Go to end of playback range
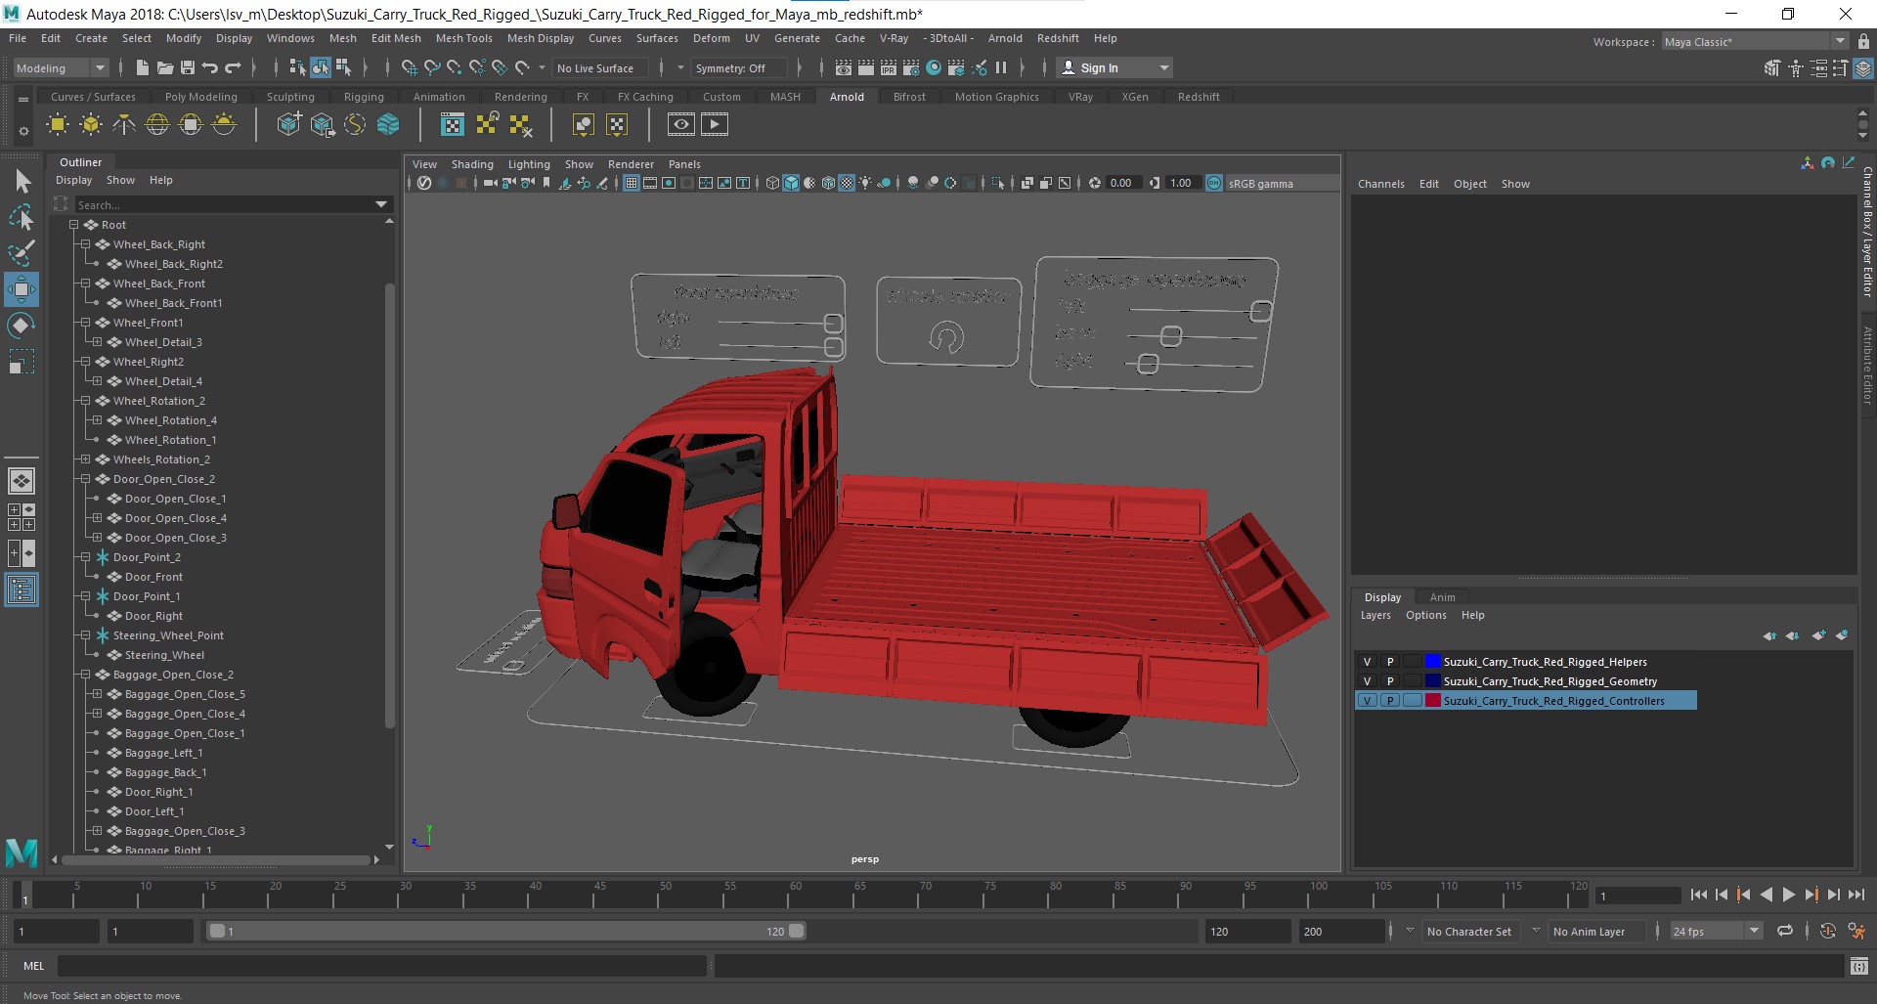1877x1004 pixels. (1855, 895)
